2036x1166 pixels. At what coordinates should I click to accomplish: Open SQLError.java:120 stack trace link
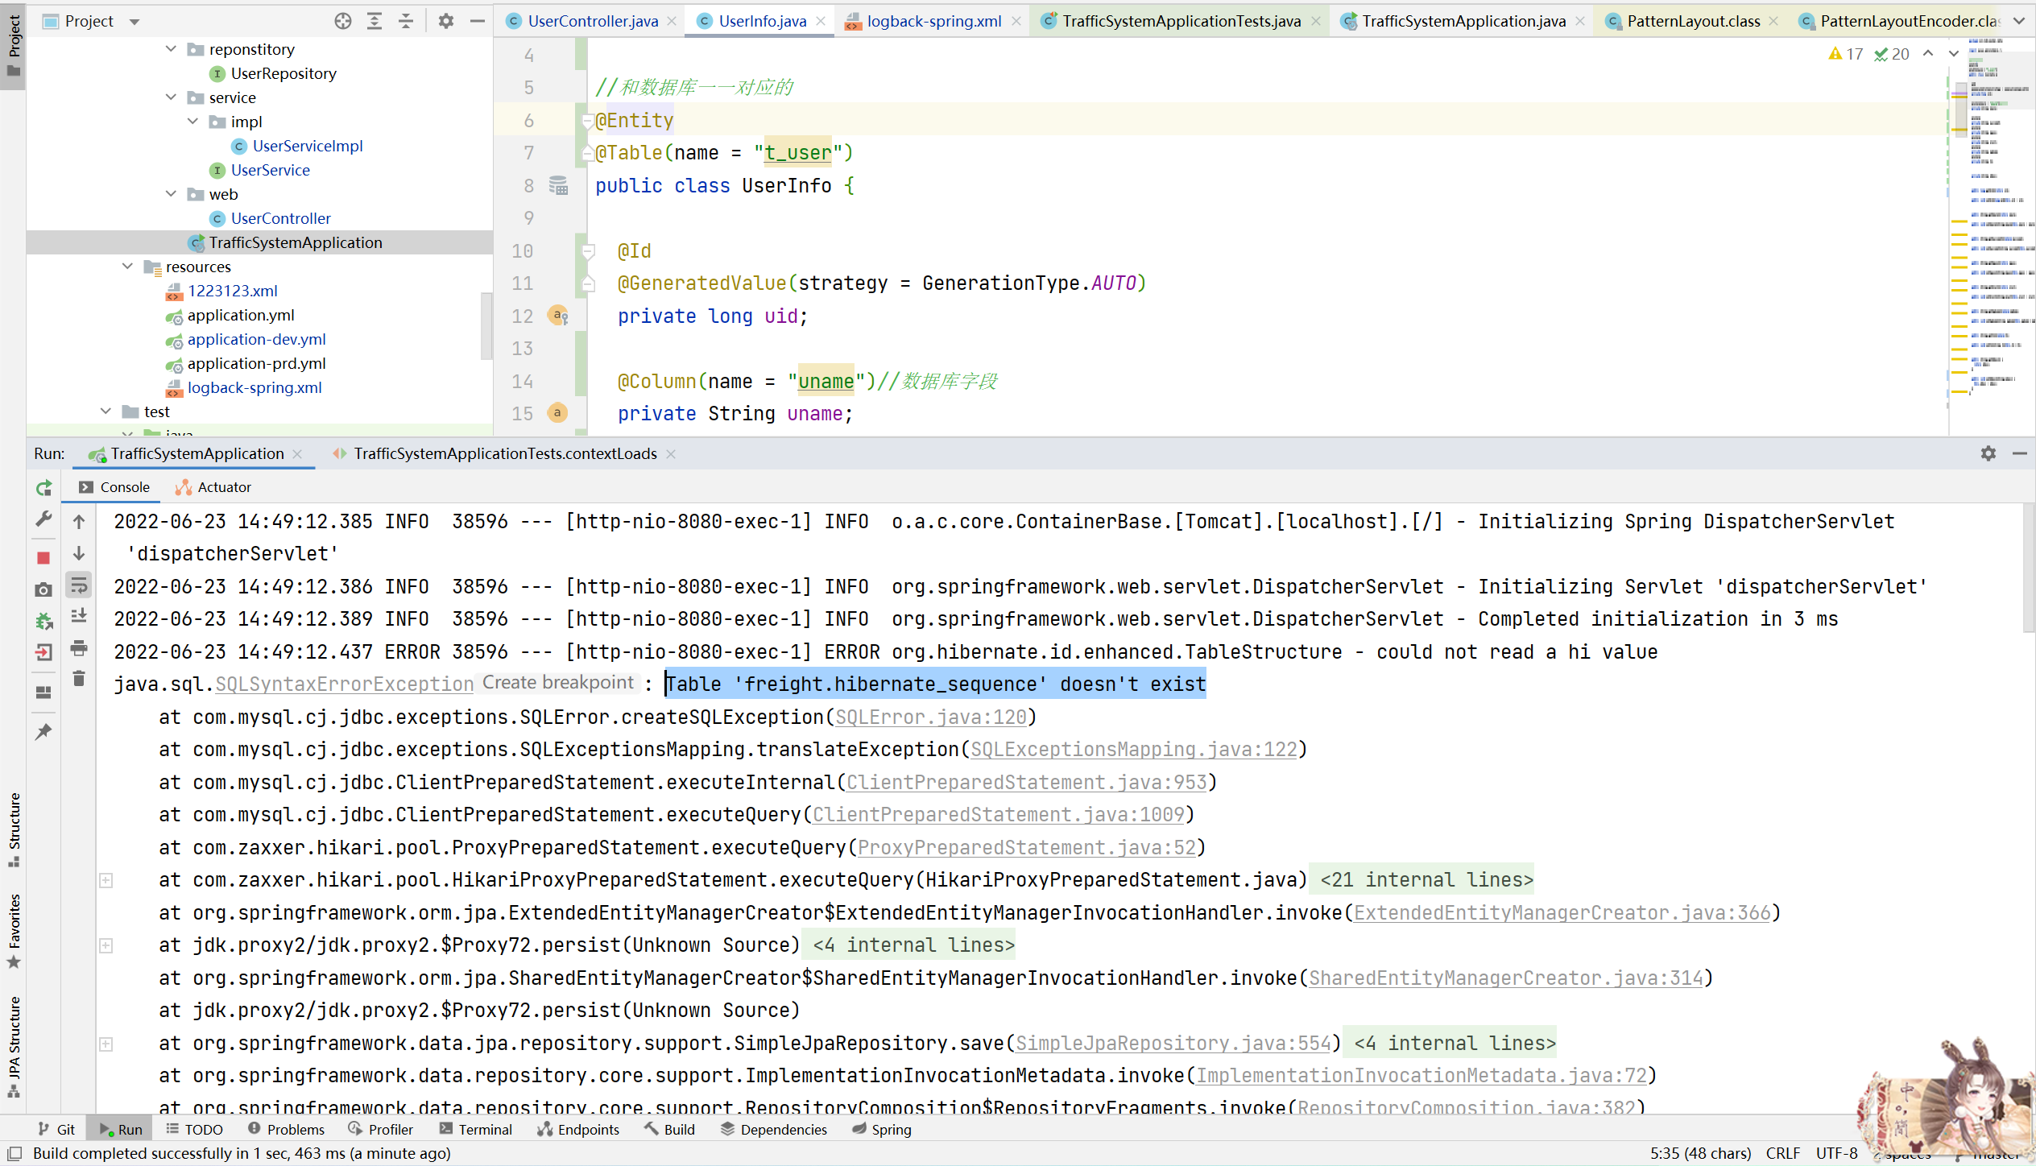931,717
